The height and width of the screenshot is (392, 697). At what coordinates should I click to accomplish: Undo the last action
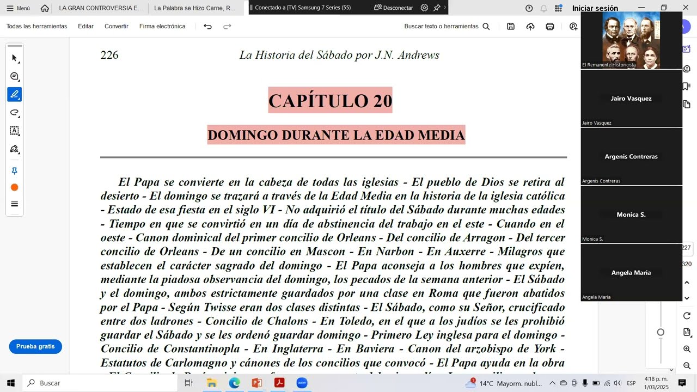pyautogui.click(x=207, y=26)
